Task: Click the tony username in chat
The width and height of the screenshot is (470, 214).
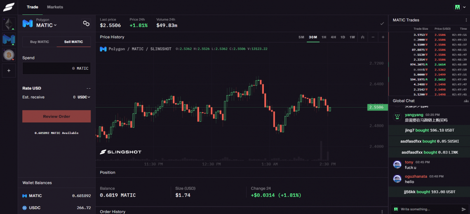Action: 409,162
